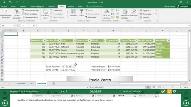This screenshot has height=107, width=191.
Task: Toggle the Tarea 3 checkbox
Action: (x=114, y=96)
